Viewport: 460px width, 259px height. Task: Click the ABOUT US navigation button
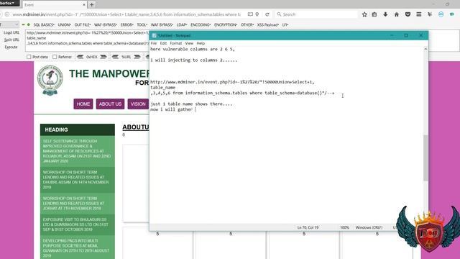click(110, 104)
